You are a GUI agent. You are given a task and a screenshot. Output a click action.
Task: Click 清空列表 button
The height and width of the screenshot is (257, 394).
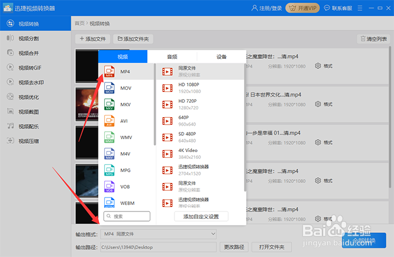click(374, 39)
